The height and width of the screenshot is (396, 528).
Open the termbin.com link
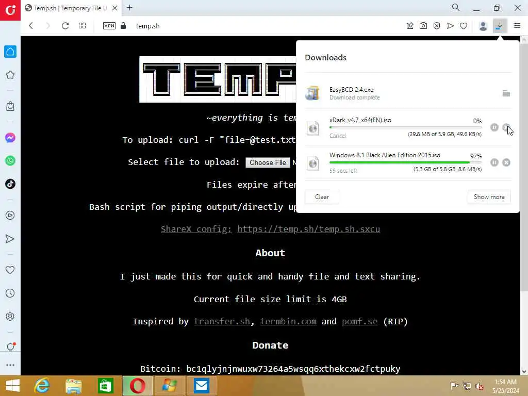pyautogui.click(x=288, y=321)
